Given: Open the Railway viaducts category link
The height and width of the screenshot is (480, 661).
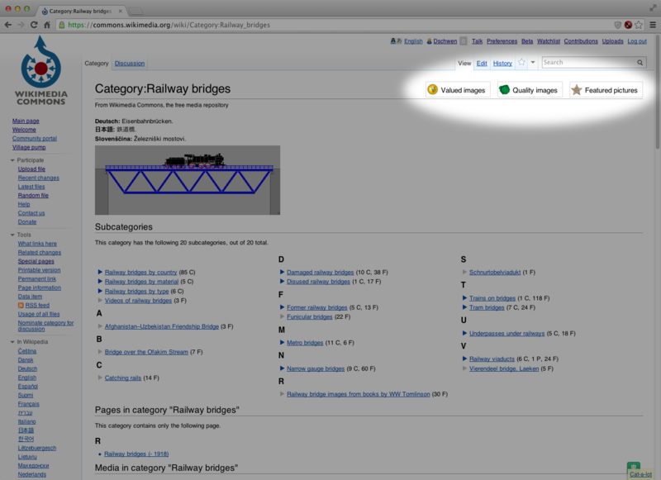Looking at the screenshot, I should [492, 359].
